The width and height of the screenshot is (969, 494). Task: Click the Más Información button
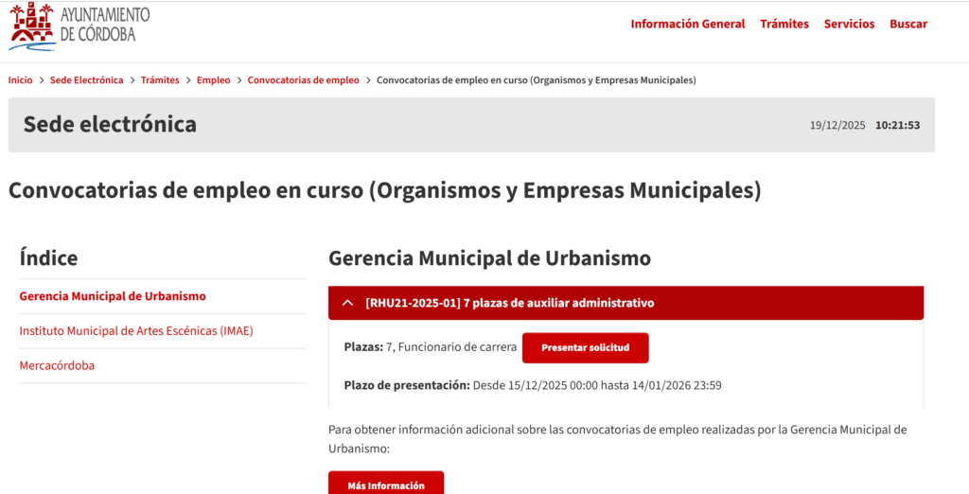tap(385, 485)
